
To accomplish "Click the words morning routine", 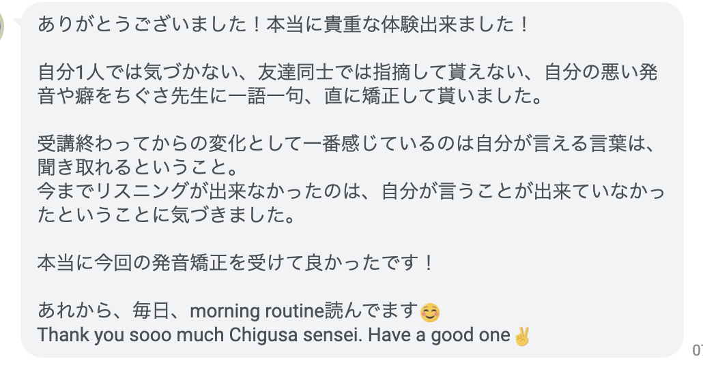I will pyautogui.click(x=257, y=311).
